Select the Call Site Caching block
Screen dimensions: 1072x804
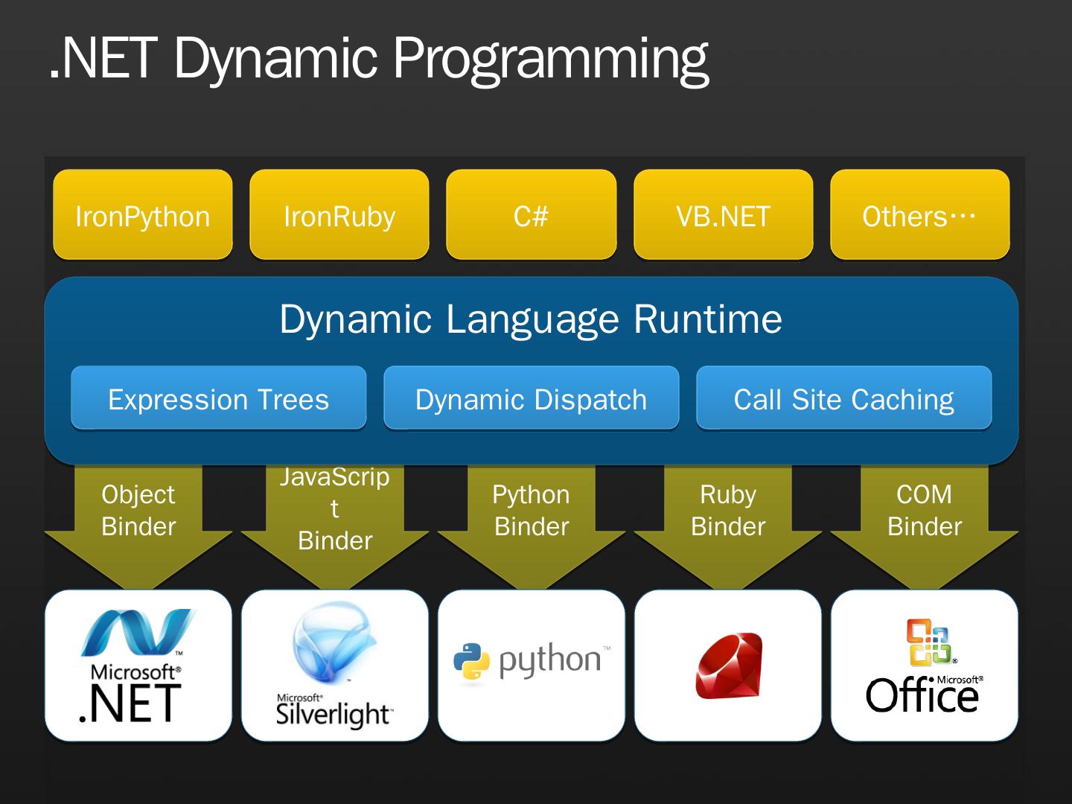point(843,398)
